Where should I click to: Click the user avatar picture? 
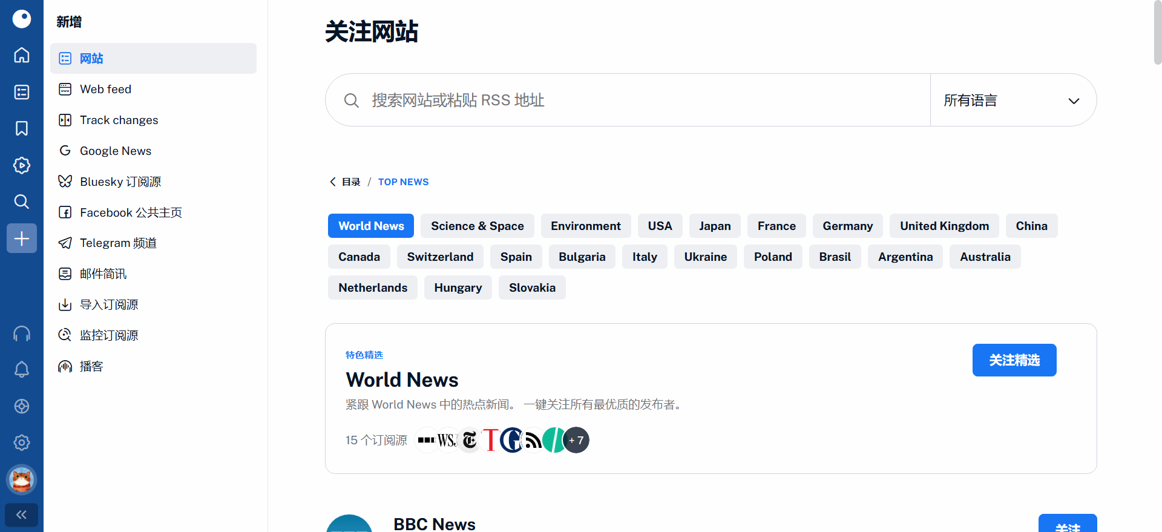pyautogui.click(x=22, y=480)
